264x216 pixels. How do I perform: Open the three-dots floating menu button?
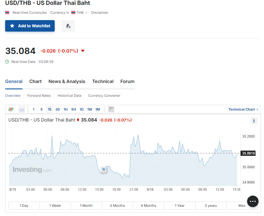click(253, 201)
